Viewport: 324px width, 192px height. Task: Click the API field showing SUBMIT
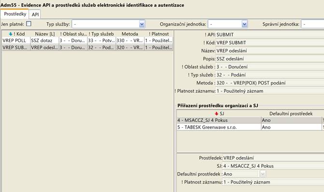coord(269,34)
